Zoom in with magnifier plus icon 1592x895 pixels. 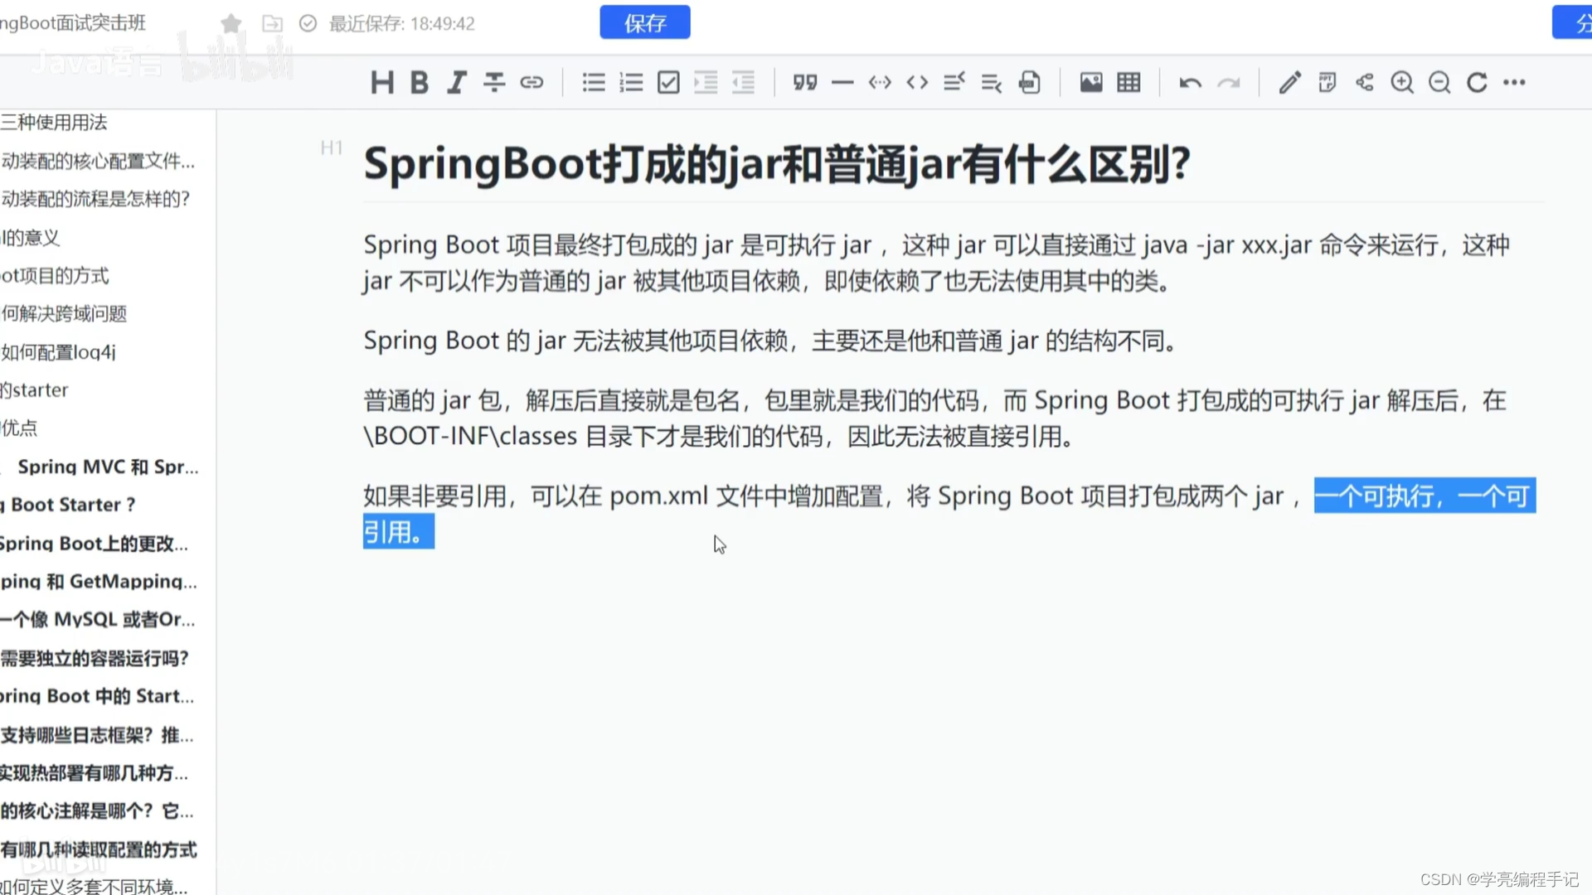pyautogui.click(x=1402, y=82)
